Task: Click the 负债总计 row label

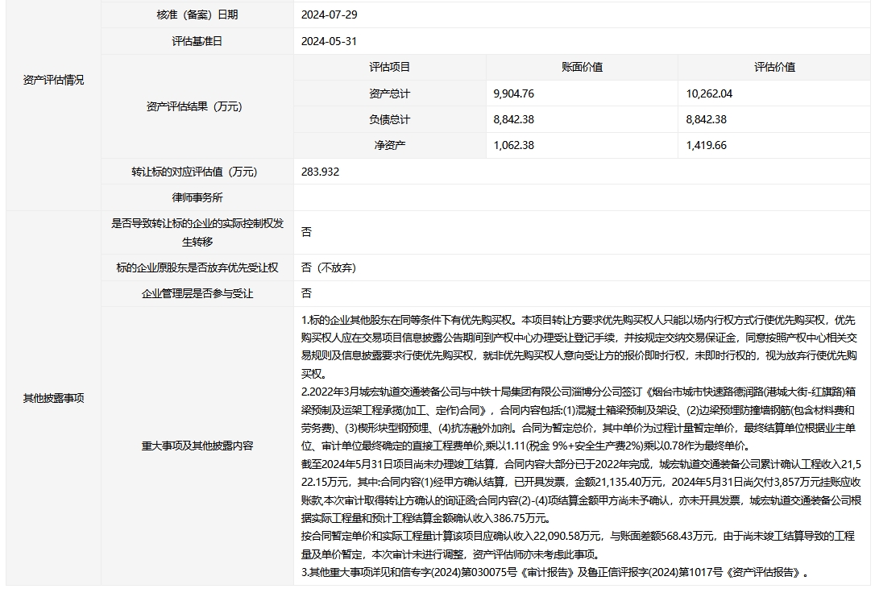Action: coord(389,119)
